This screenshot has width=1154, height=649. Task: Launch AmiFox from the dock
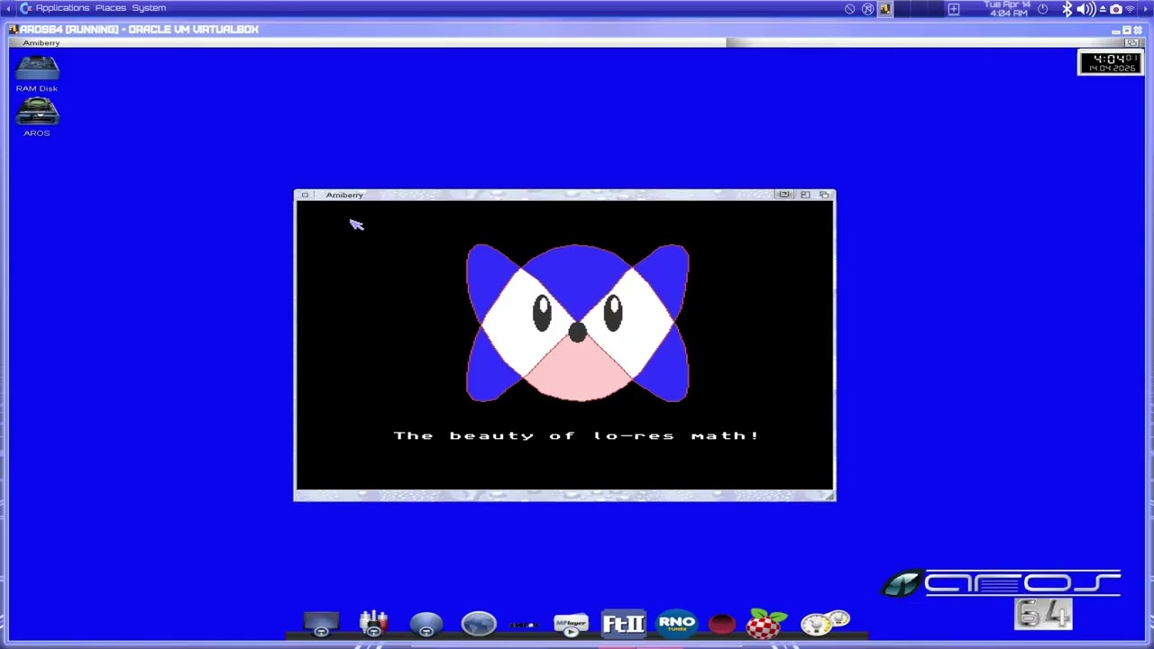coord(525,625)
